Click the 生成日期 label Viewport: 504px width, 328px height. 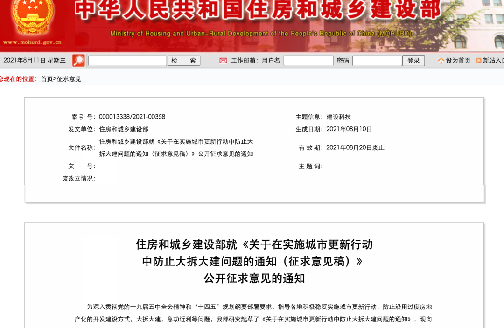309,129
